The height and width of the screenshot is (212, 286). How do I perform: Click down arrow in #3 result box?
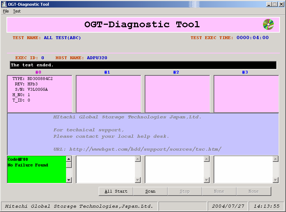coord(276,180)
